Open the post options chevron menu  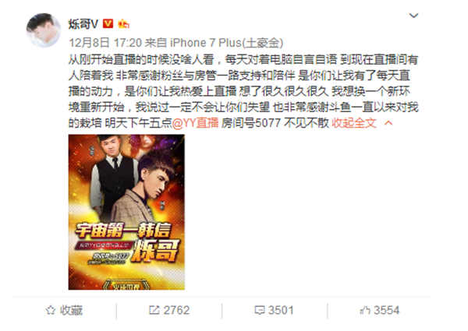[413, 16]
